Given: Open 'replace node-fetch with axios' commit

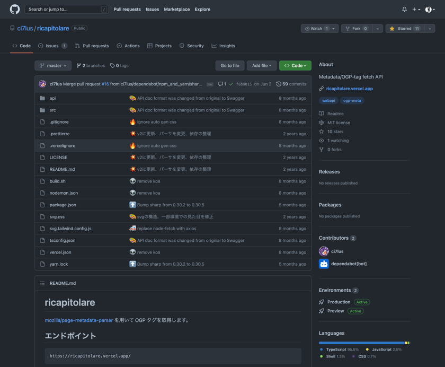Looking at the screenshot, I should [x=166, y=229].
